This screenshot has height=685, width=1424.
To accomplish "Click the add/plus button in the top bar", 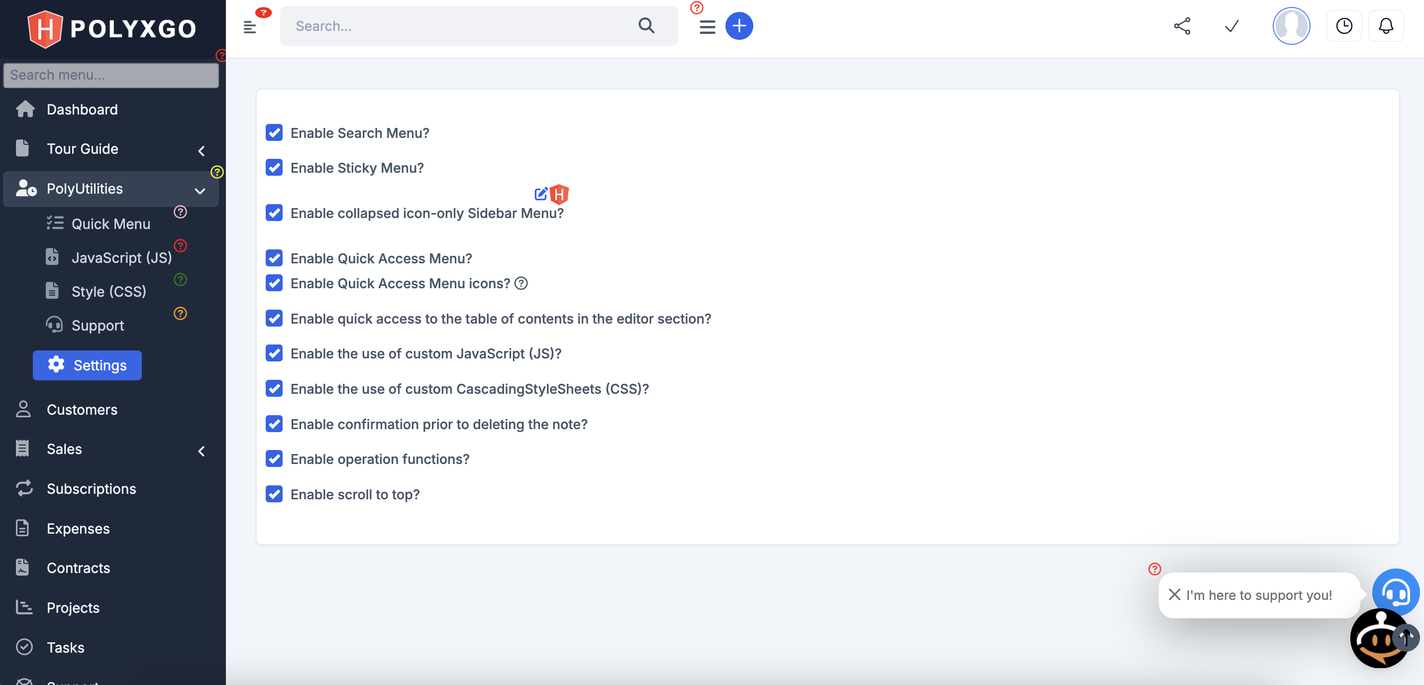I will tap(740, 25).
